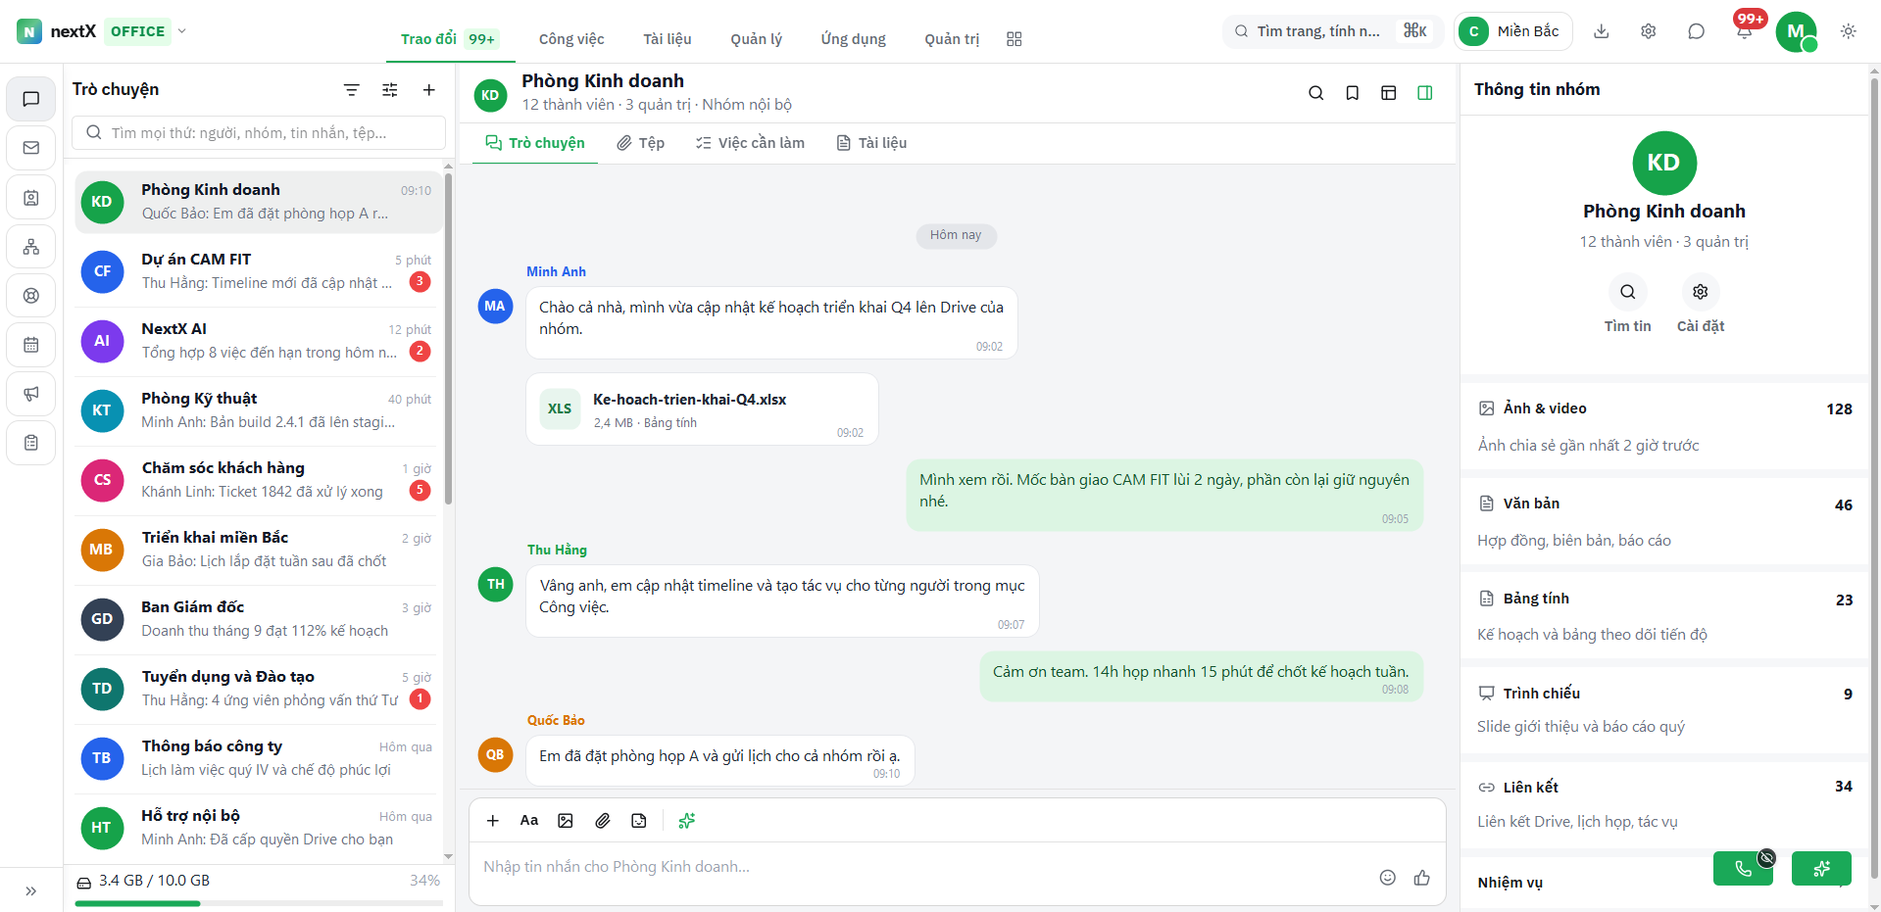
Task: Select the Tệp tab in chat
Action: click(640, 143)
